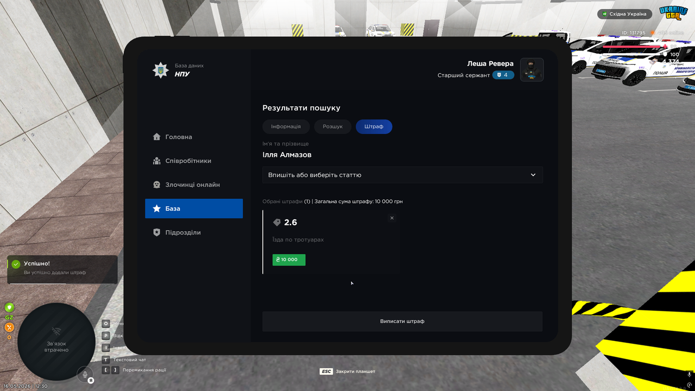Click the Загальна сума штрафу total text
Screen dimensions: 695x391
click(x=358, y=201)
